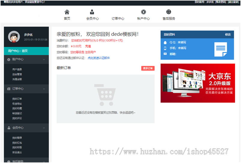Open the 大京东 2.0升级版 banner
241x163 pixels.
[198, 83]
